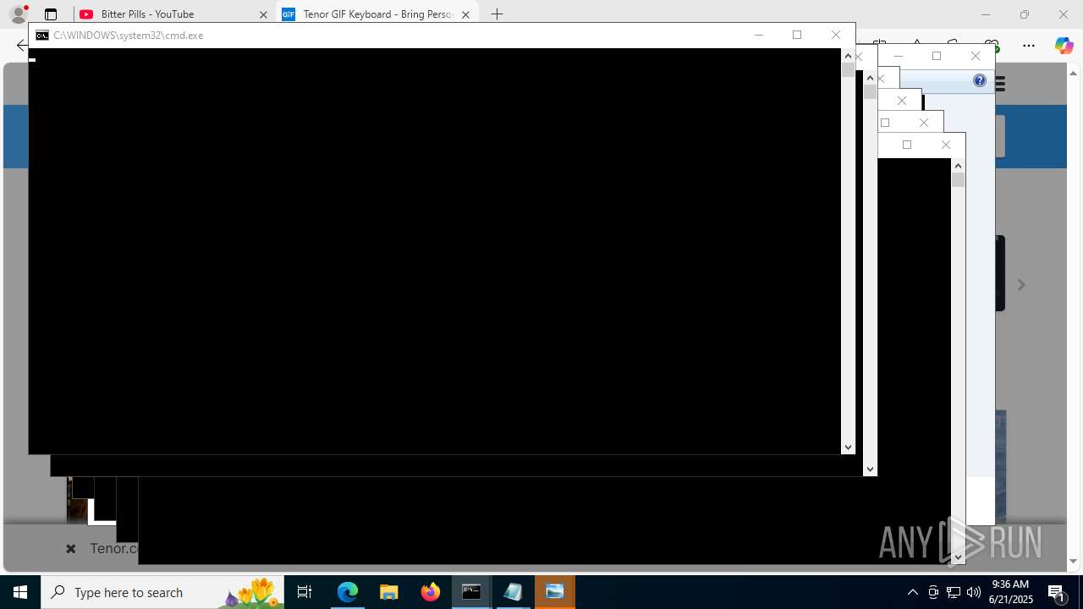Click the Tenor carousel next arrow
This screenshot has width=1083, height=609.
(x=1021, y=285)
